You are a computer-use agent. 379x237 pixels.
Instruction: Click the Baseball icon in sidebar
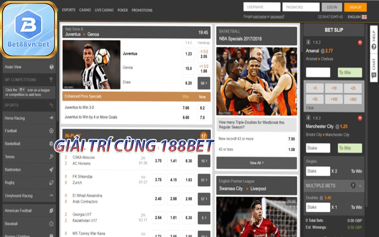click(51, 224)
